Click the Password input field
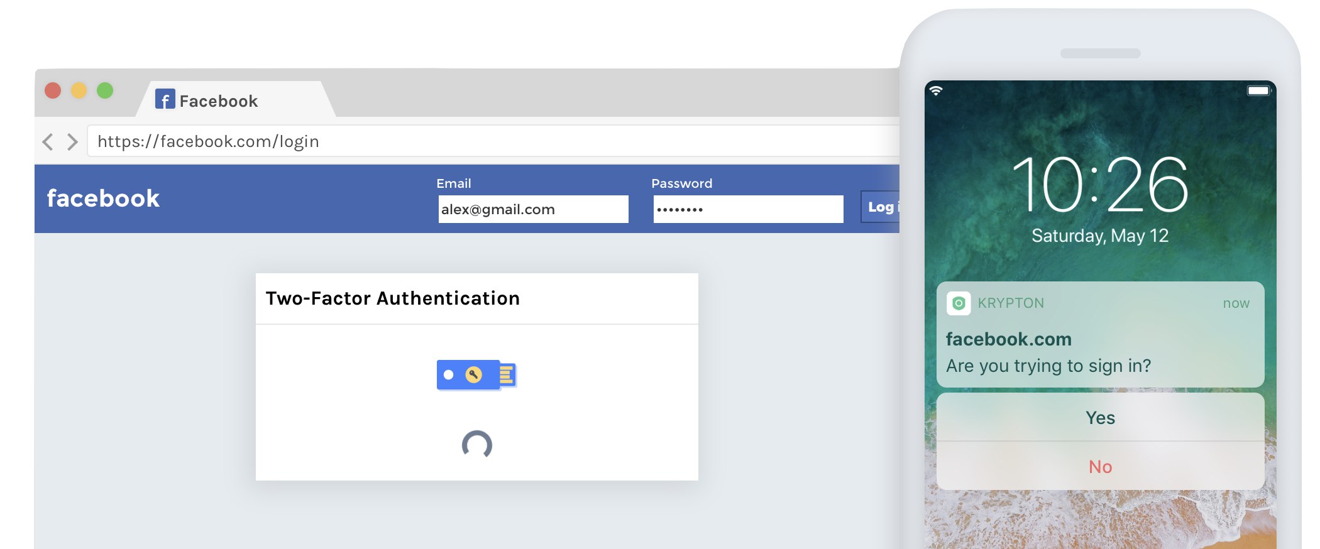Screen dimensions: 1320x549 pyautogui.click(x=748, y=209)
